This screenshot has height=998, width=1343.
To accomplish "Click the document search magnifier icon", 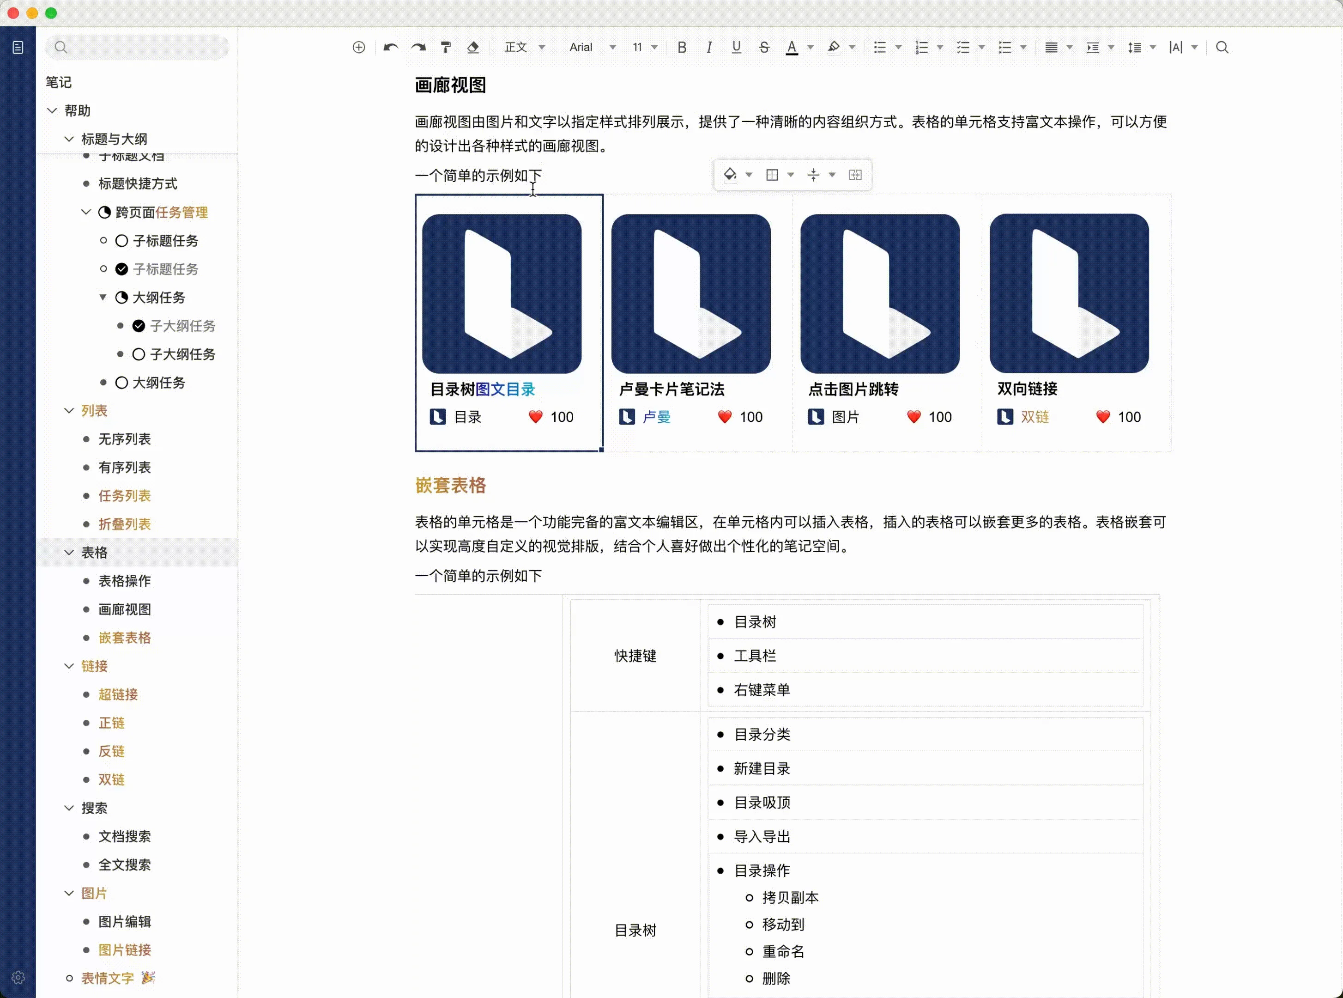I will coord(1222,47).
